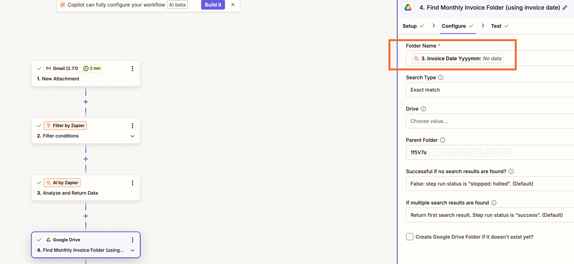
Task: Add step between AI and Google Drive
Action: click(86, 216)
